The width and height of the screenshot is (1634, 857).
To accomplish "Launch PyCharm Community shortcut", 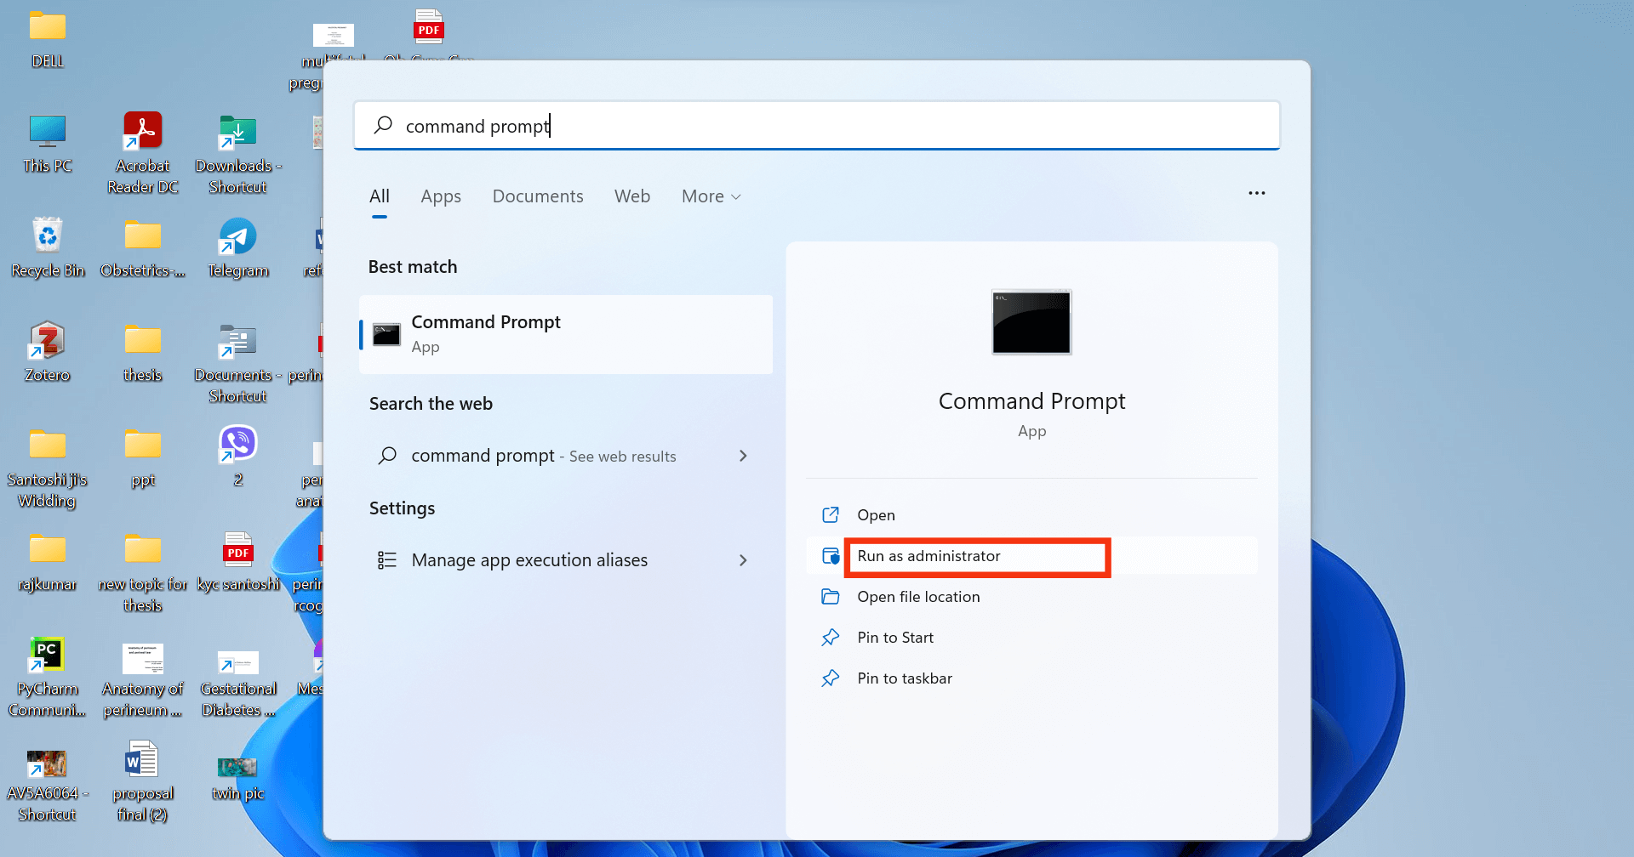I will point(48,677).
